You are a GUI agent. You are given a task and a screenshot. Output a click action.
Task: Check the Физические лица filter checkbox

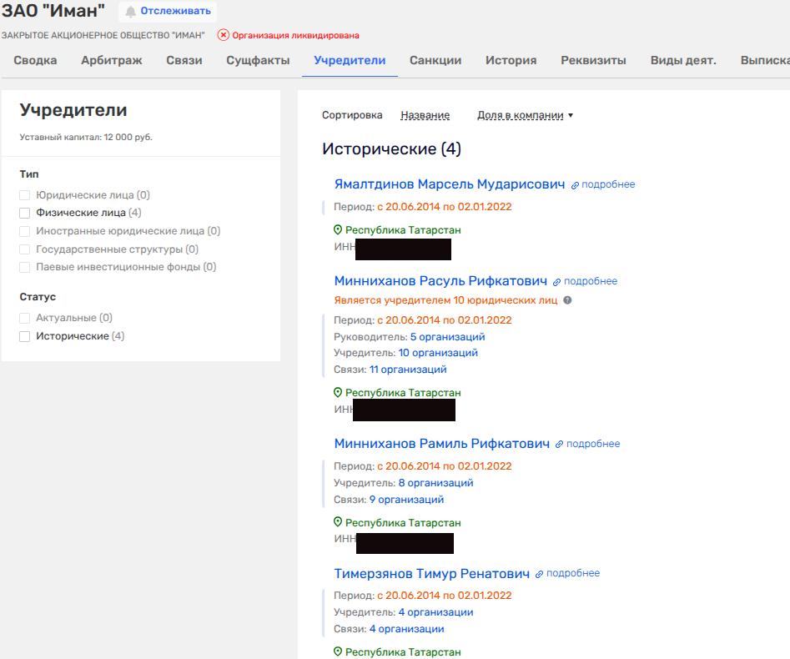25,213
